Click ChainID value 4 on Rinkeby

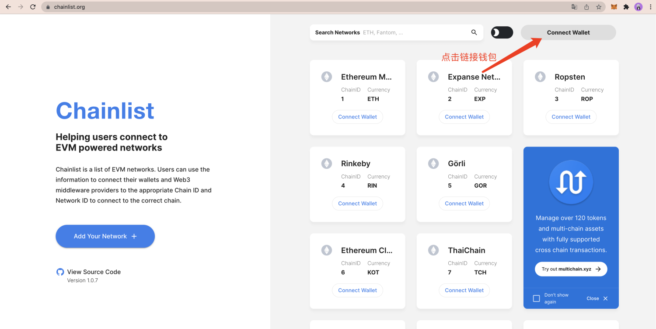click(x=343, y=185)
